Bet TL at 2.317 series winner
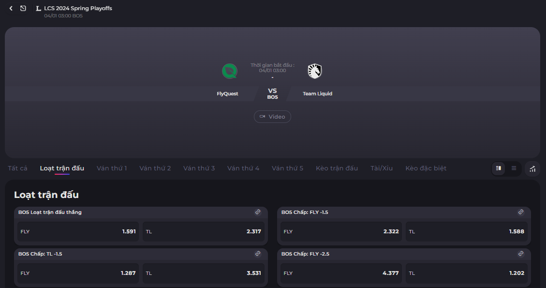Screen dimensions: 546x288 click(203, 231)
